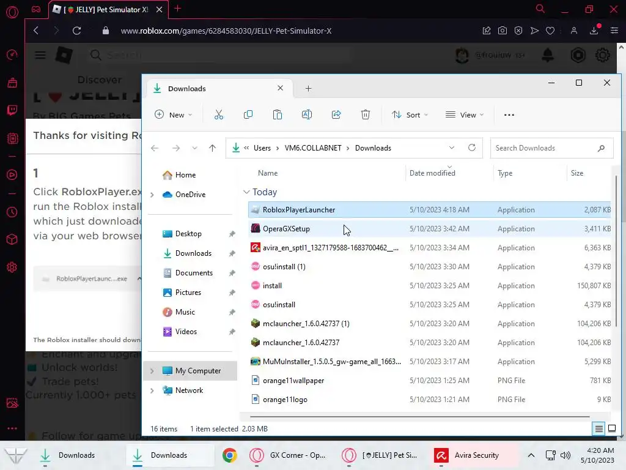Screen dimensions: 626x470
Task: Open Pictures in navigation pane
Action: [x=188, y=293]
